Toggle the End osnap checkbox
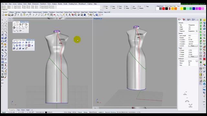This screenshot has width=207, height=116. [x=104, y=6]
